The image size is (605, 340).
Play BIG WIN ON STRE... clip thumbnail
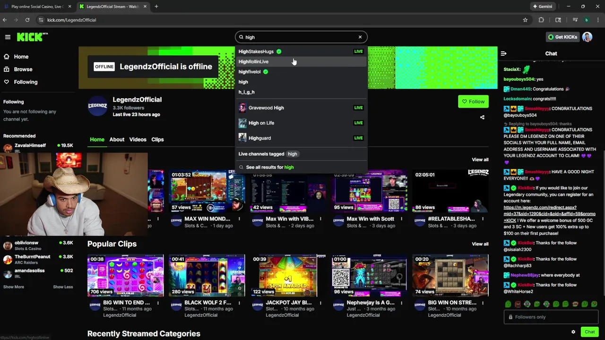[450, 275]
